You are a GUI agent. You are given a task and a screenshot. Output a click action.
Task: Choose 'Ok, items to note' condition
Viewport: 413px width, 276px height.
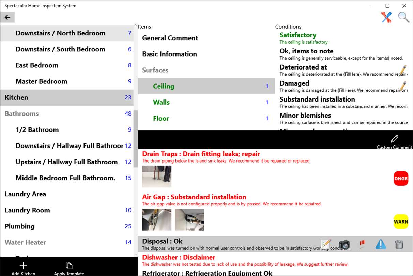tap(343, 54)
